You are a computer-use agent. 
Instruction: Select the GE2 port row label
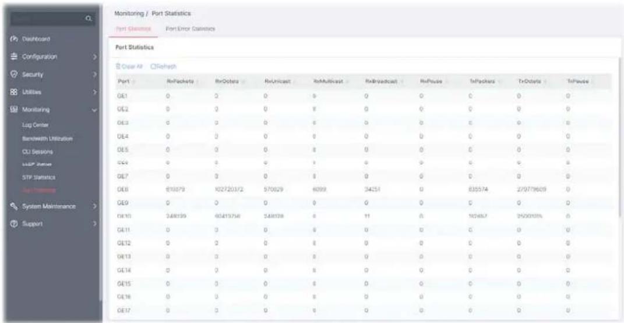(x=122, y=109)
